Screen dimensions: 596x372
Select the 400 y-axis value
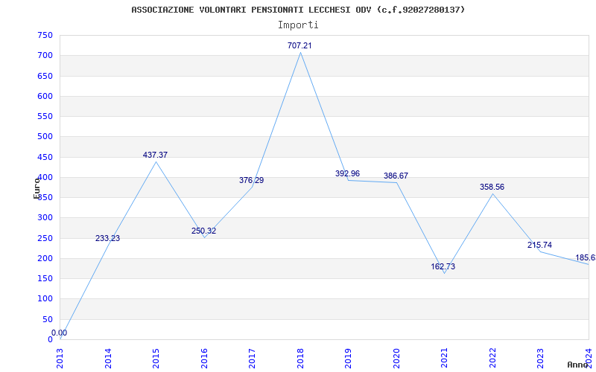(x=45, y=177)
